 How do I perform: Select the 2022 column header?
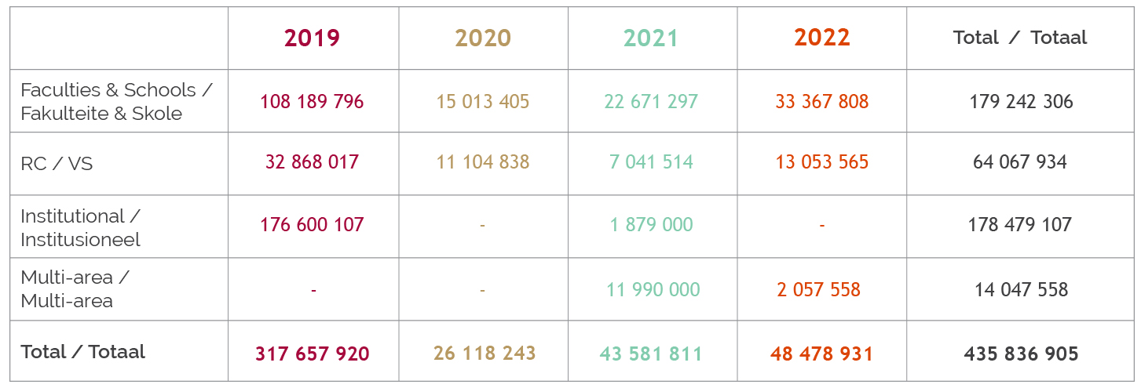[821, 38]
